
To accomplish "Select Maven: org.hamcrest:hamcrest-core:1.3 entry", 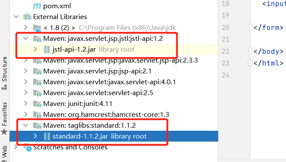I will (106, 115).
